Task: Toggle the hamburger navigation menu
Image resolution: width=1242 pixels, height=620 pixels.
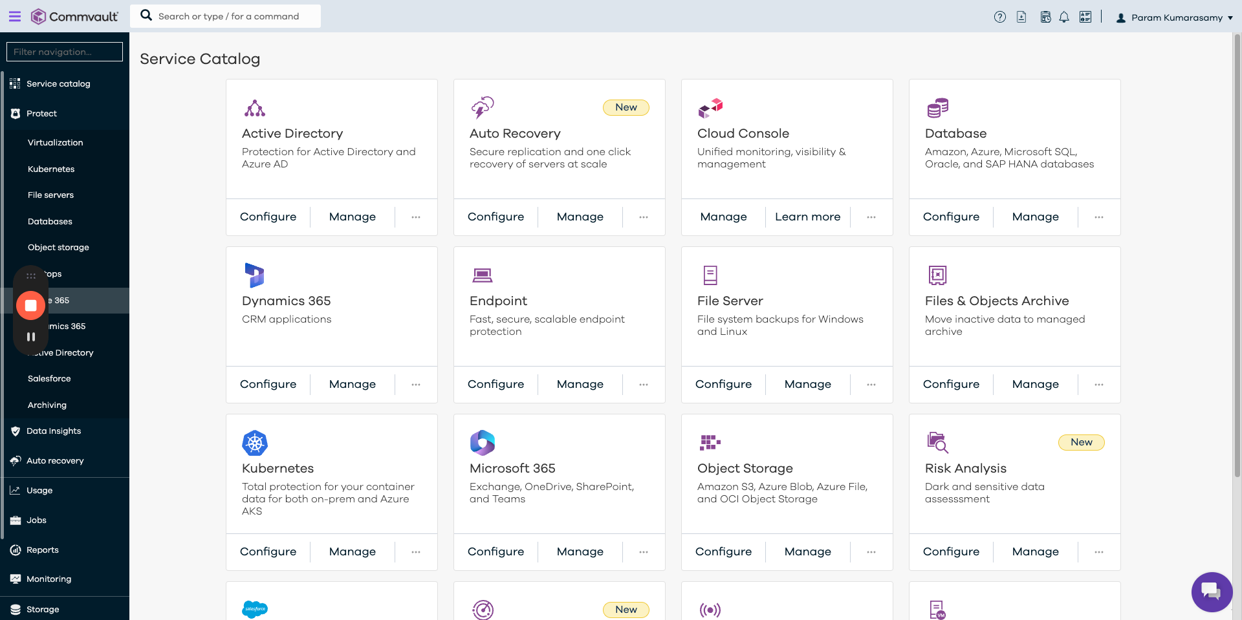Action: pos(14,17)
